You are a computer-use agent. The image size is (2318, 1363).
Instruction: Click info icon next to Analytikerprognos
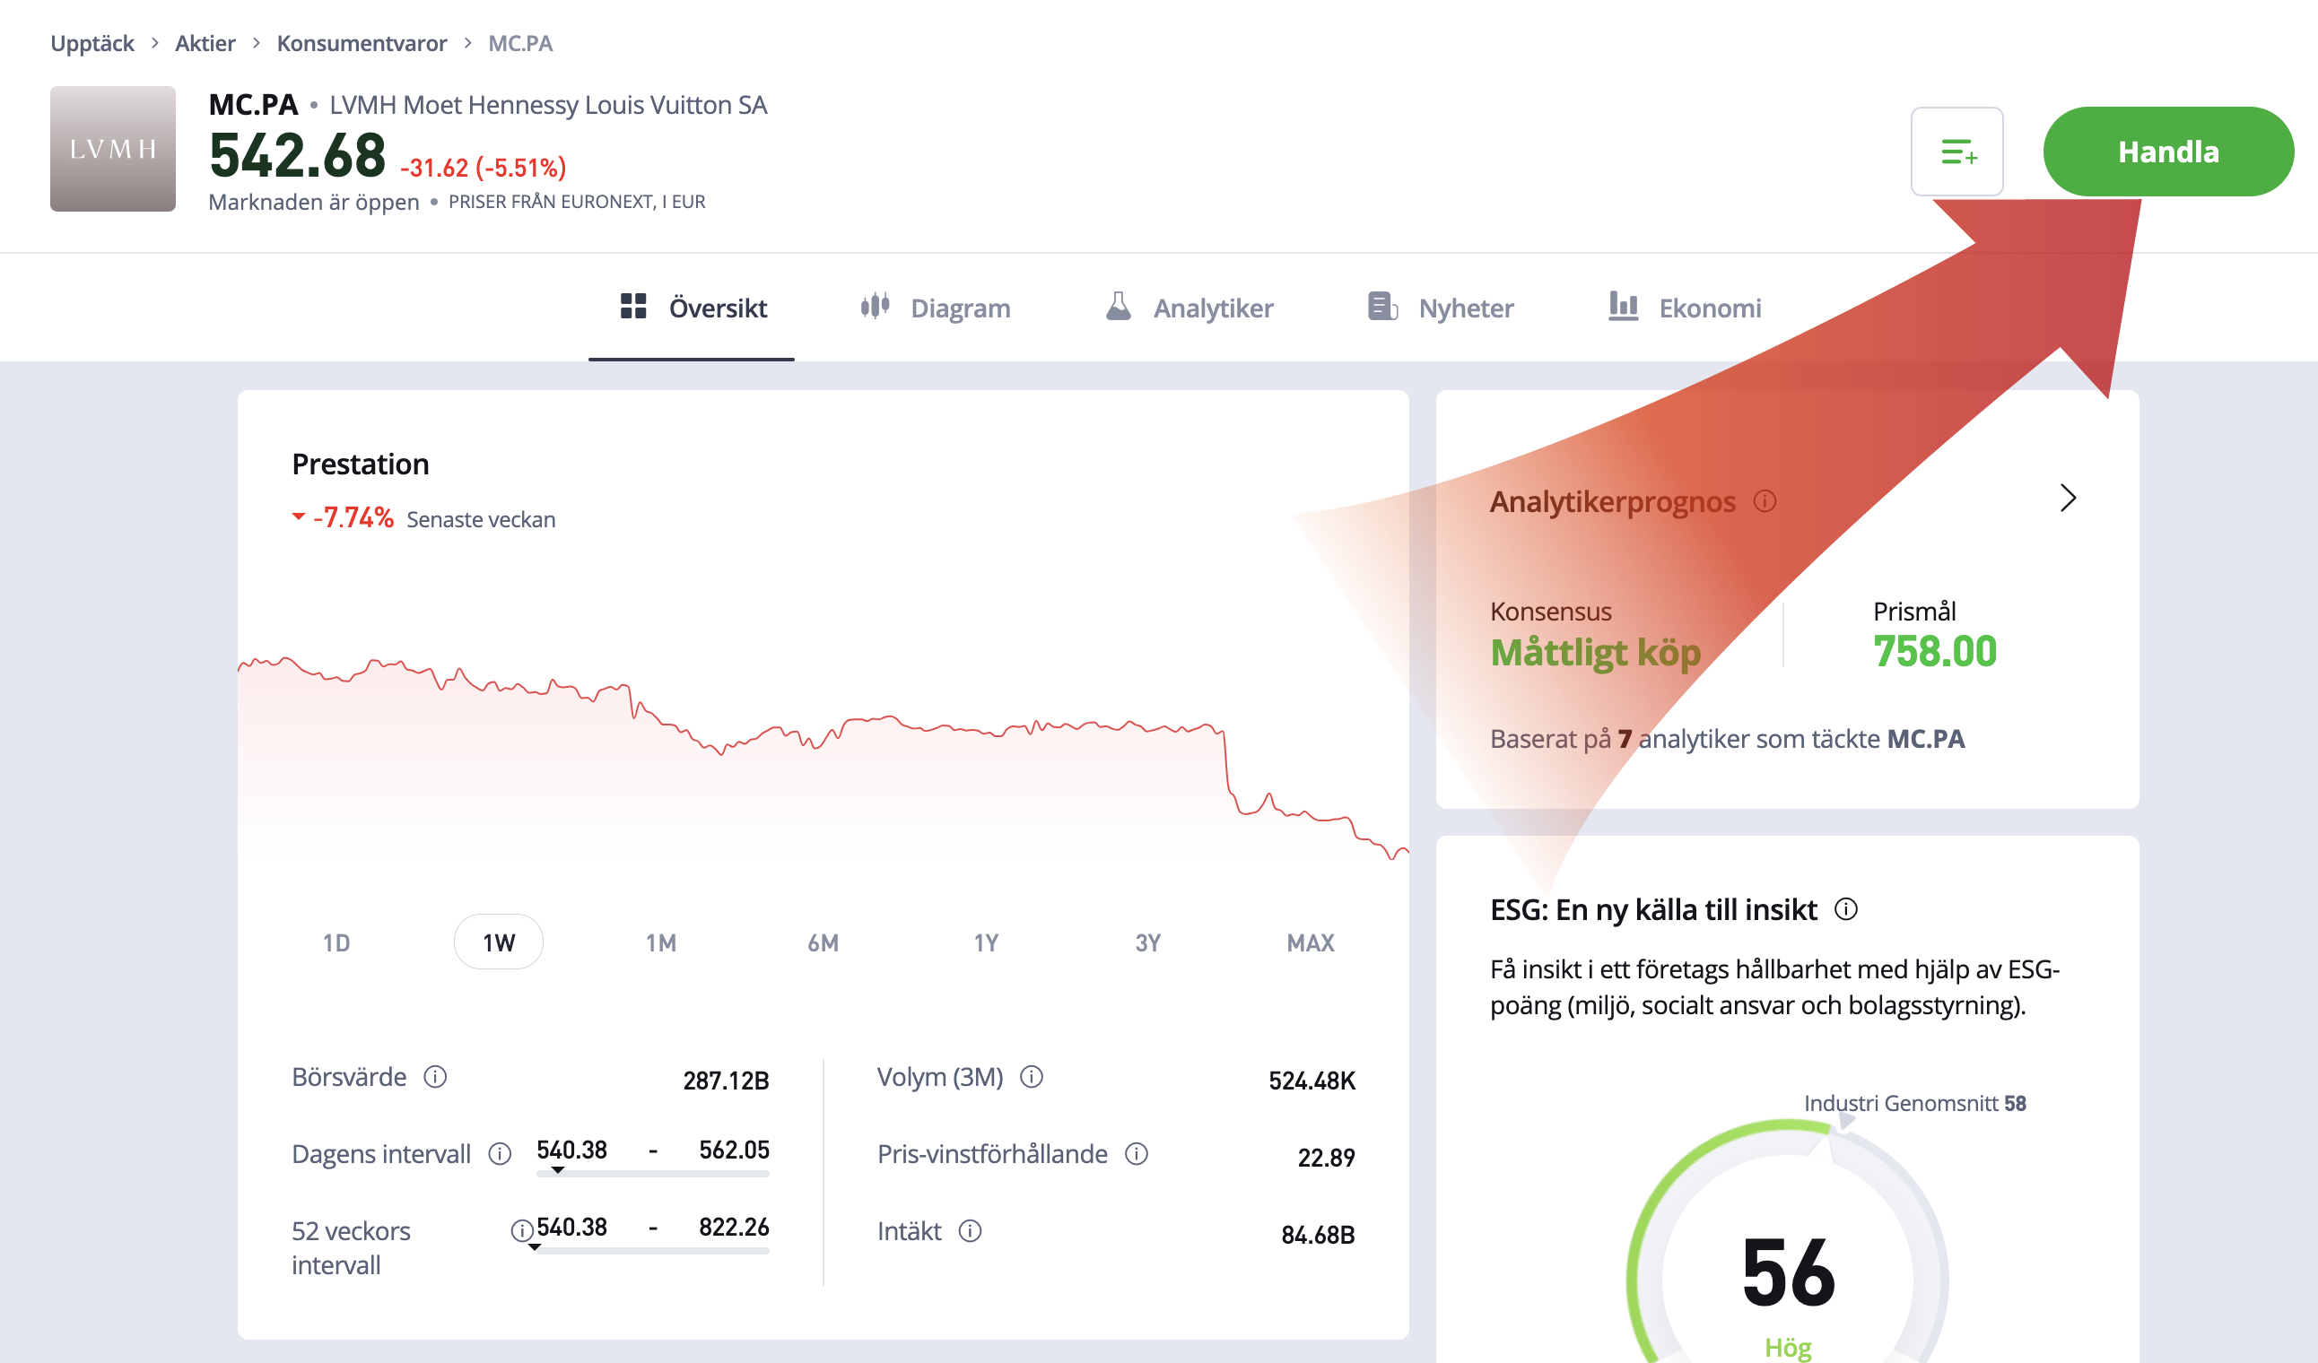click(x=1765, y=500)
